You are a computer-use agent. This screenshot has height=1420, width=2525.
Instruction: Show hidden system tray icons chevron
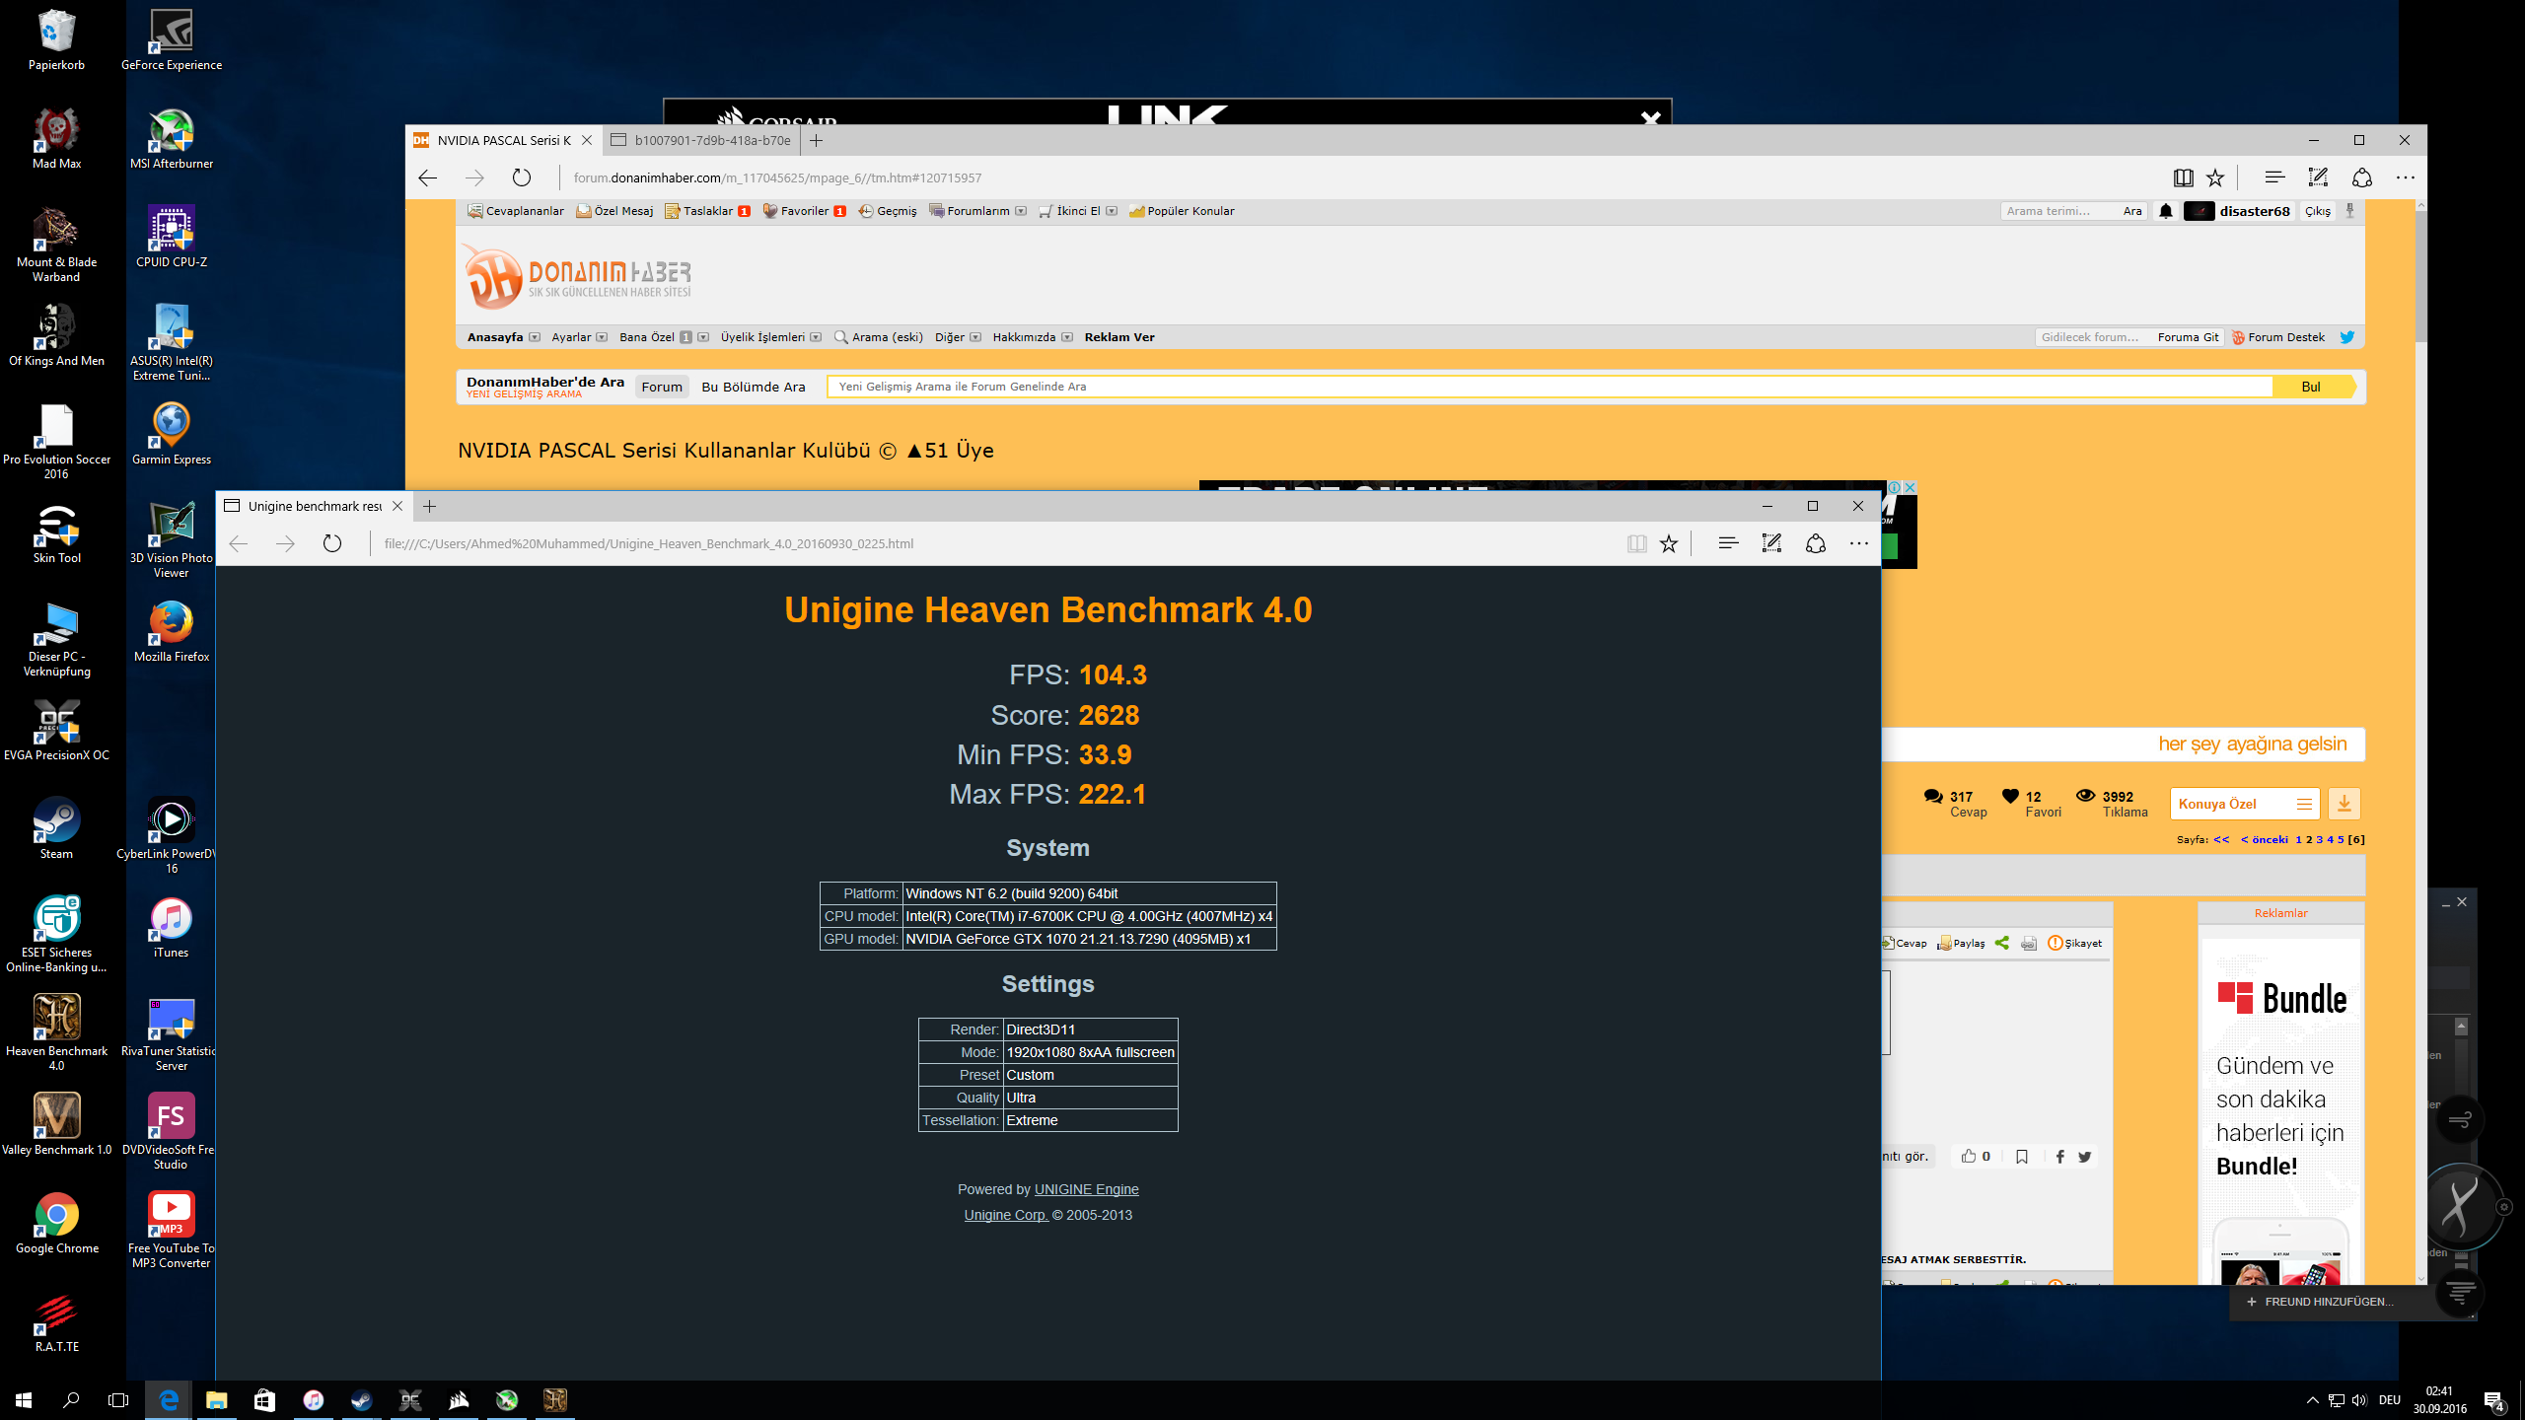point(2313,1400)
